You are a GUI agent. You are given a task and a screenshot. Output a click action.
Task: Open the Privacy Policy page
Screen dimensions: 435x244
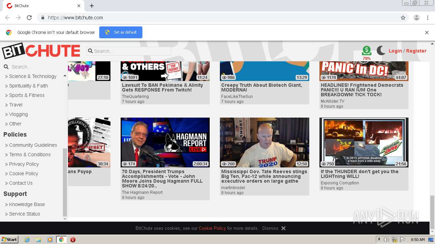[x=24, y=164]
